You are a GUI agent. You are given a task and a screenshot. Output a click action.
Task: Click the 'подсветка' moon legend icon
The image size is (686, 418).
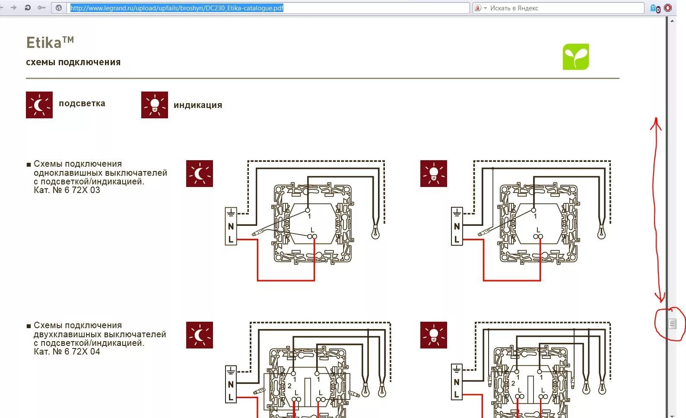tap(39, 105)
